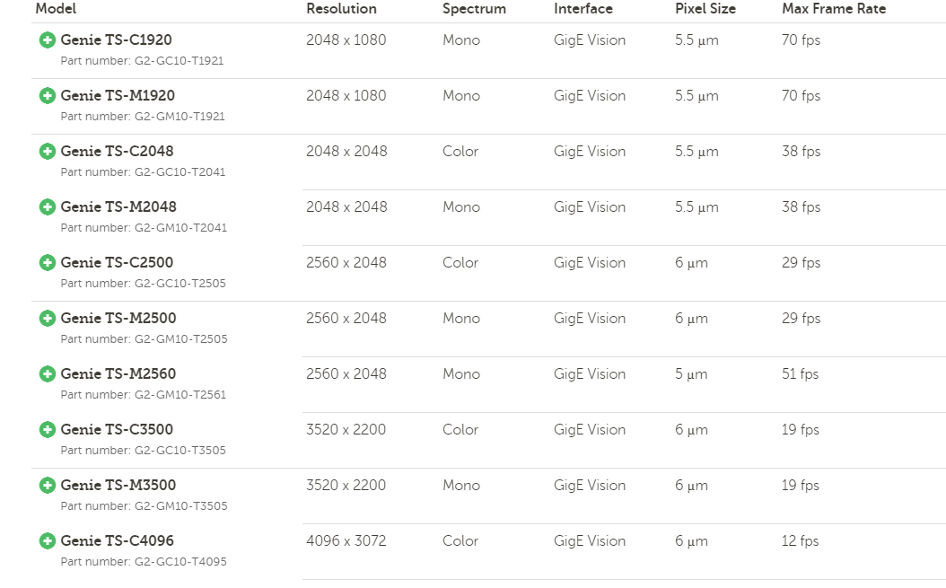This screenshot has height=588, width=946.
Task: Select the Spectrum column header
Action: [x=474, y=9]
